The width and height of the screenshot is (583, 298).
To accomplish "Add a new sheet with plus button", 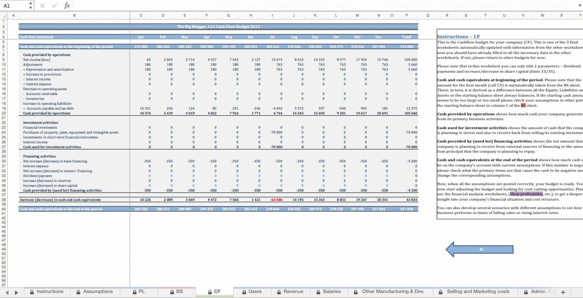I will pos(563,292).
